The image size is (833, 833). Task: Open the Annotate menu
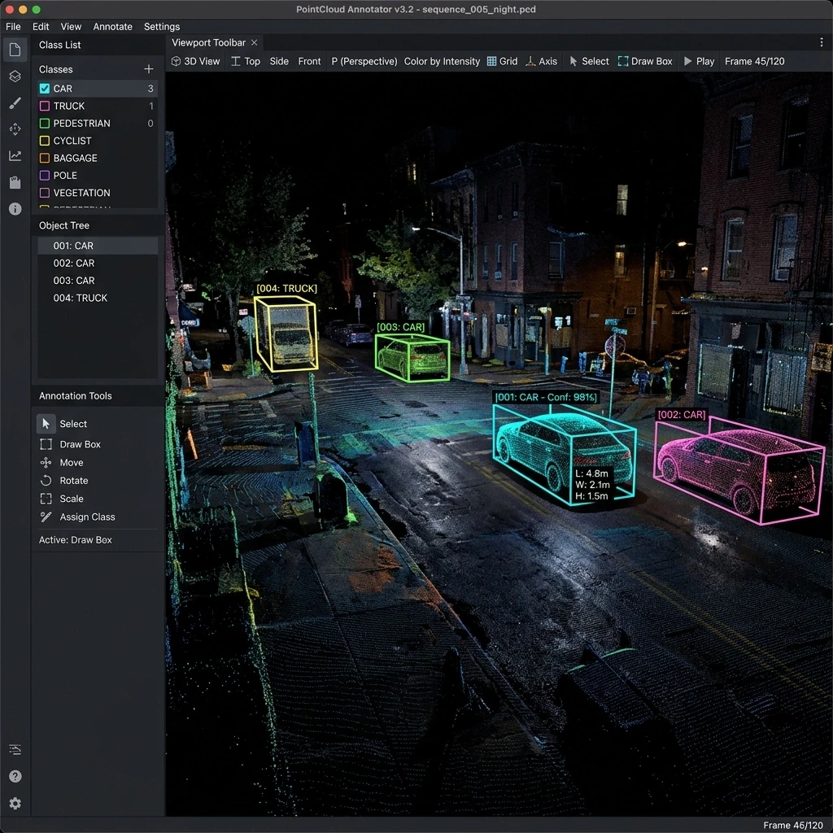(112, 27)
